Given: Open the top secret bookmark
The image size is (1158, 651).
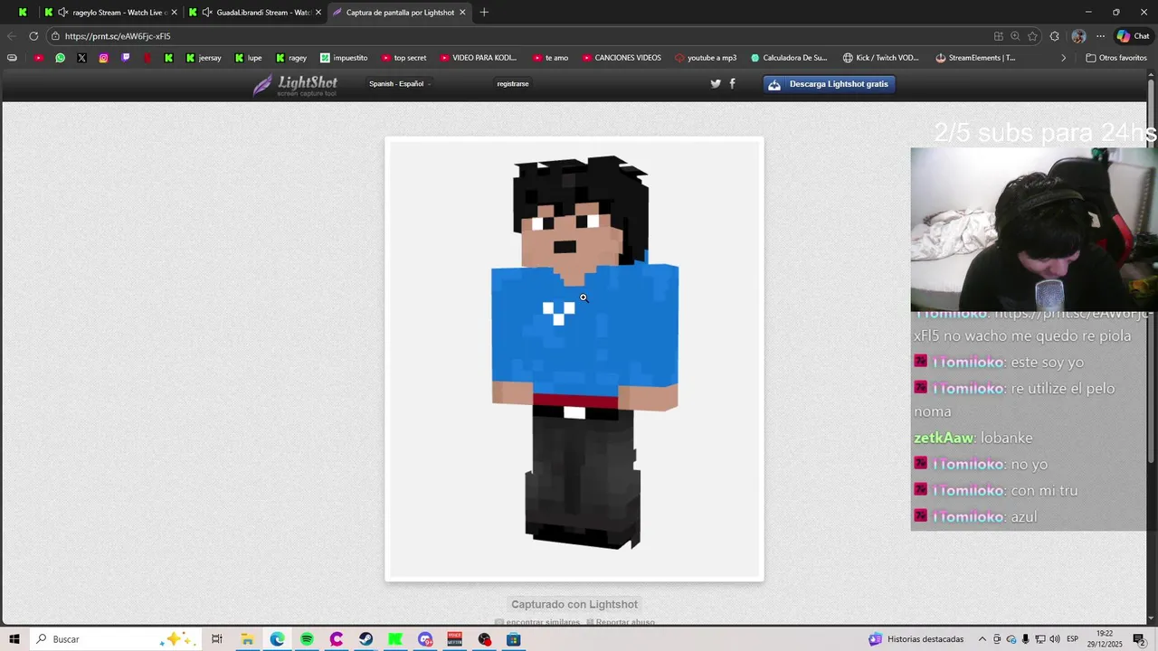Looking at the screenshot, I should click(x=403, y=58).
